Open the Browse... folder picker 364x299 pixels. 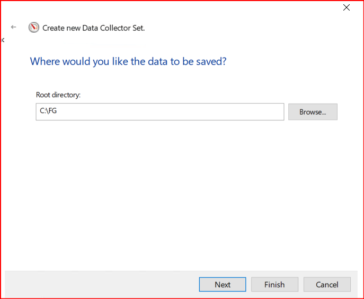pos(313,112)
